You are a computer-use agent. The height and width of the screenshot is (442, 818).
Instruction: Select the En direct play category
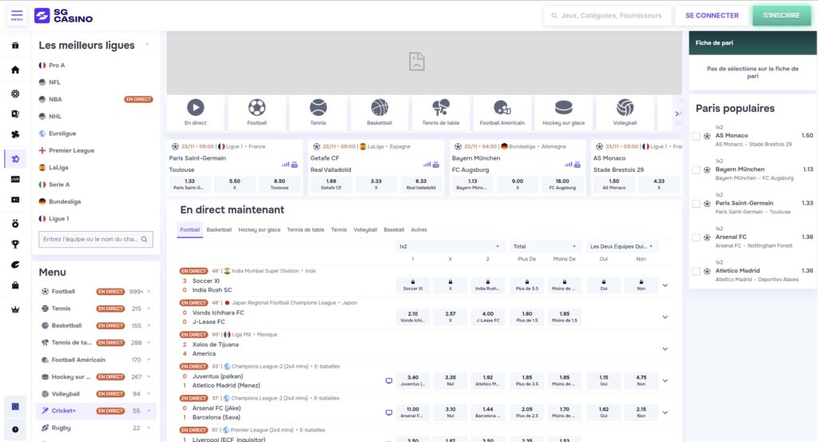(196, 112)
